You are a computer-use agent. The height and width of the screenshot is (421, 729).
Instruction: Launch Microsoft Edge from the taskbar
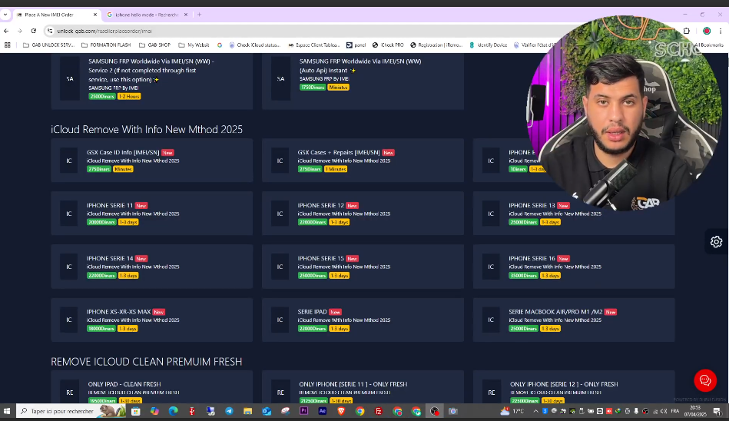[x=173, y=411]
